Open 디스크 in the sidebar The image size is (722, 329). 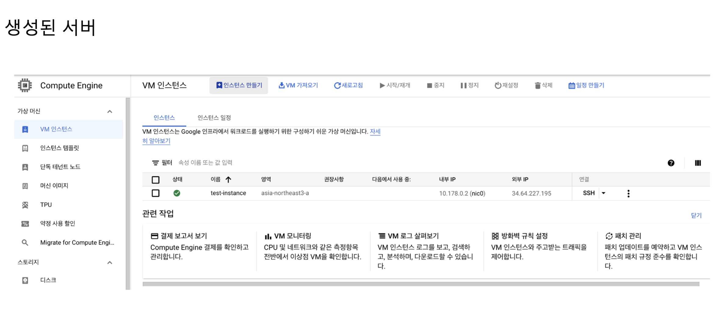[48, 280]
